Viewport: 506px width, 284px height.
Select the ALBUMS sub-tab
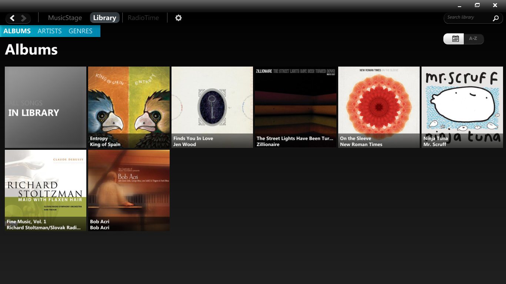17,31
